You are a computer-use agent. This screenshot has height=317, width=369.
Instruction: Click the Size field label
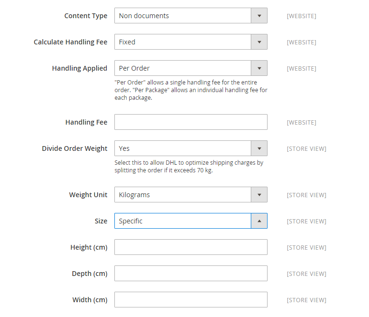(x=101, y=221)
